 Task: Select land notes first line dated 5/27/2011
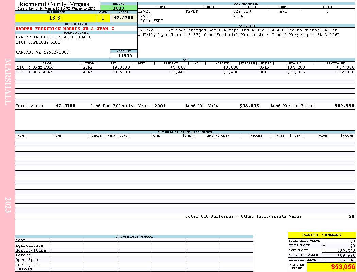click(x=238, y=30)
